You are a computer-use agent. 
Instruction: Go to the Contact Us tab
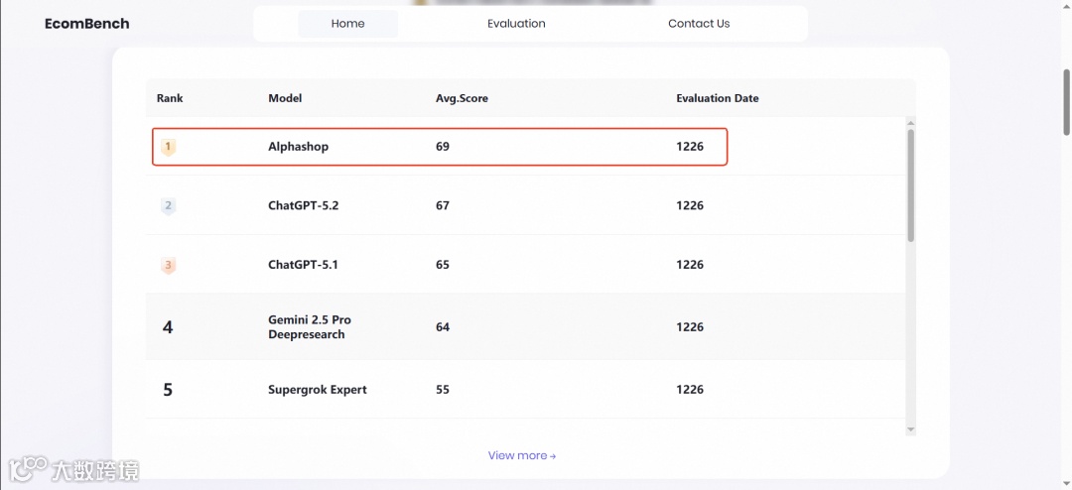coord(699,24)
